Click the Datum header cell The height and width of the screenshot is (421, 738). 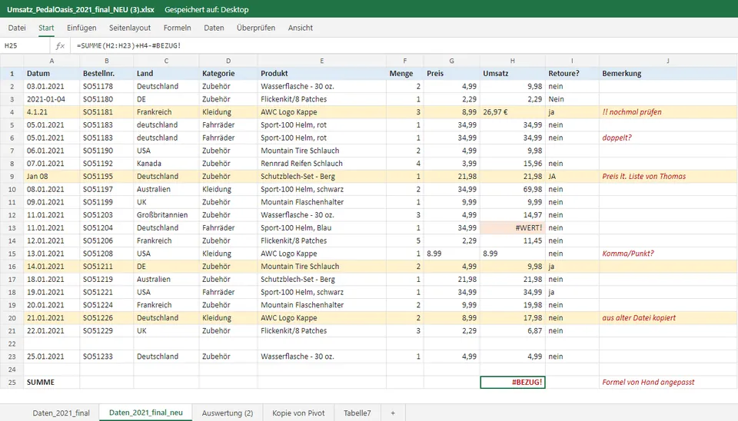point(52,74)
